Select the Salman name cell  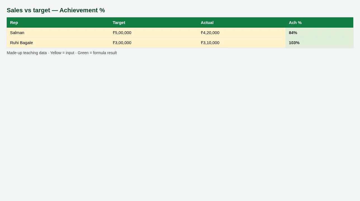[58, 33]
